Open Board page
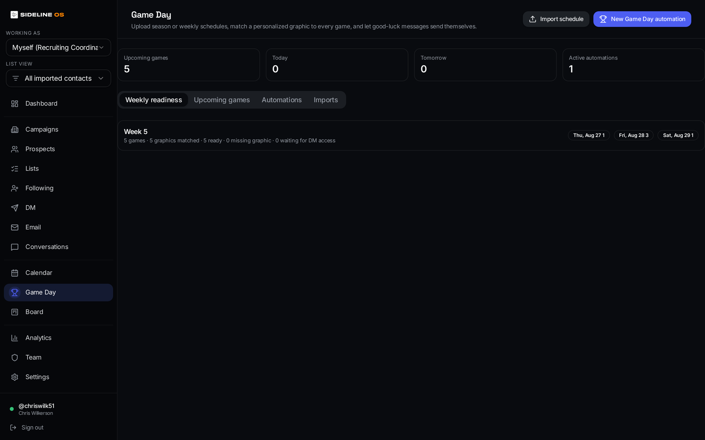The height and width of the screenshot is (440, 705). click(59, 312)
